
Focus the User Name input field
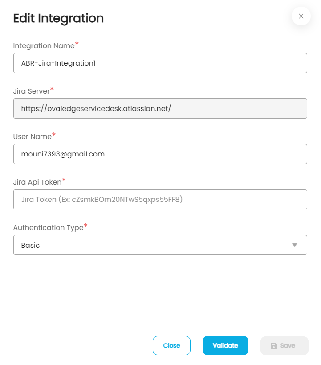pyautogui.click(x=160, y=154)
